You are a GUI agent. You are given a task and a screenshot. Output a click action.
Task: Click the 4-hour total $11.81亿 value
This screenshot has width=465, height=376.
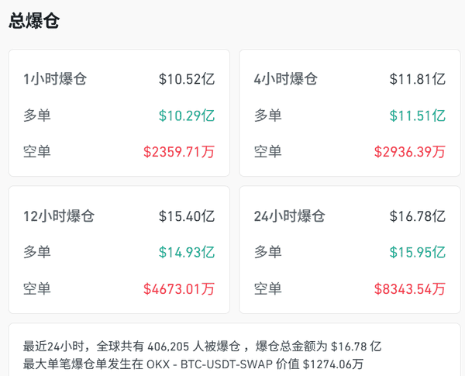pos(418,79)
